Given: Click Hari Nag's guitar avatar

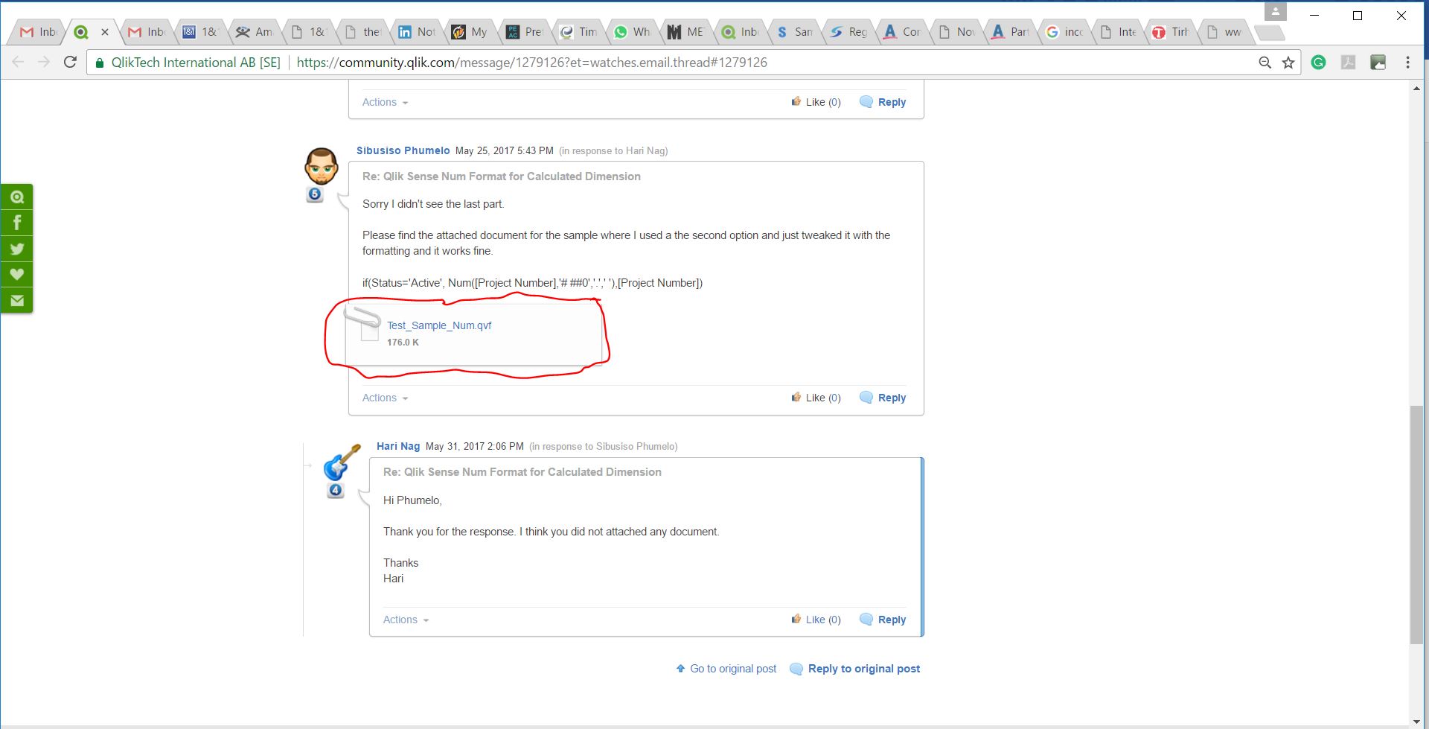Looking at the screenshot, I should pos(342,462).
